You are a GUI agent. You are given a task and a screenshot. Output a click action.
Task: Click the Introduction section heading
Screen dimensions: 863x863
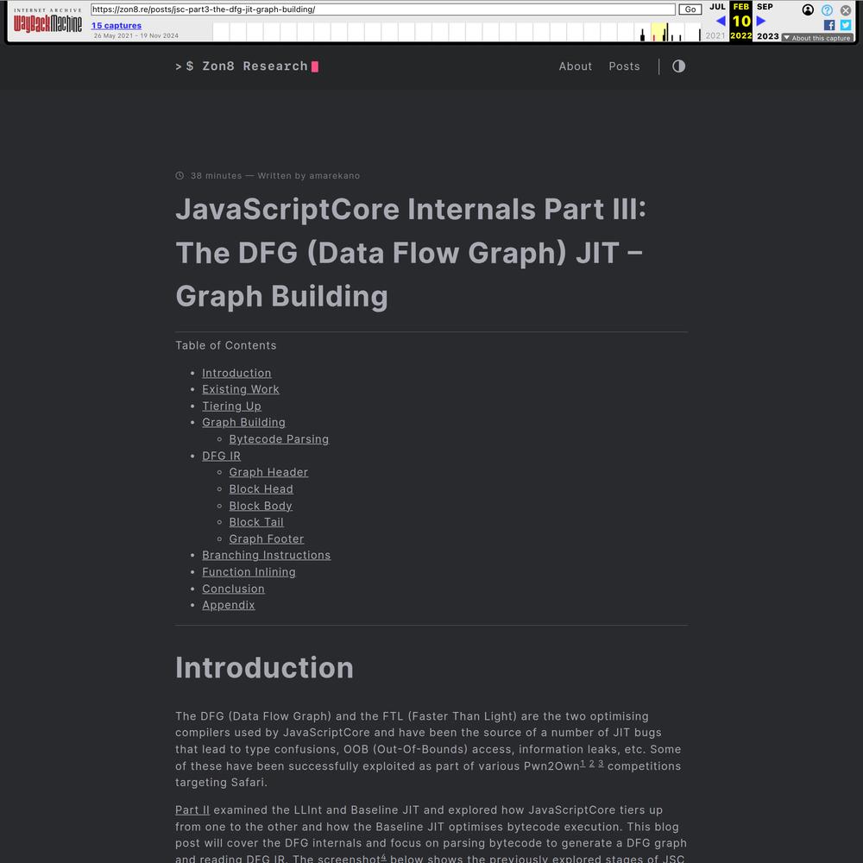pyautogui.click(x=264, y=668)
